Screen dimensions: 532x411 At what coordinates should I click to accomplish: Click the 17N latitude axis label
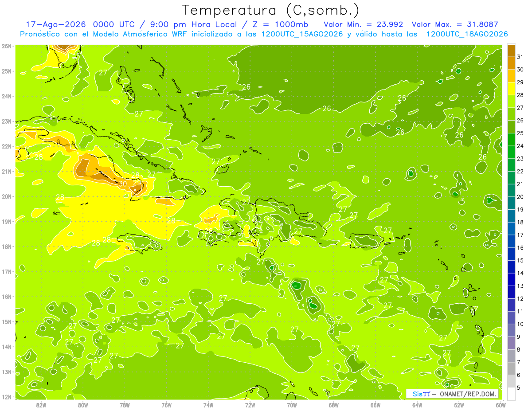[6, 271]
